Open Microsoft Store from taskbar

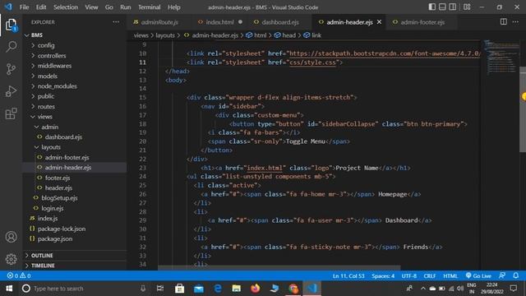tap(179, 289)
